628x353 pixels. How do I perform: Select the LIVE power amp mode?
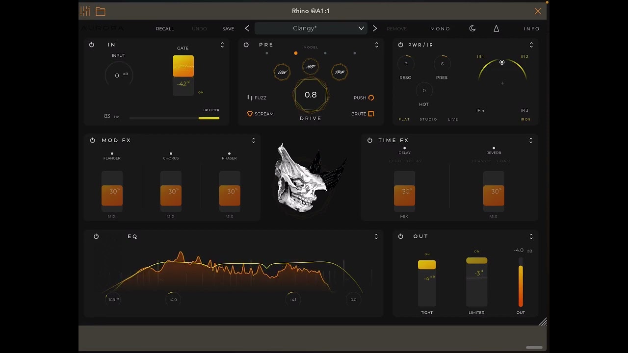(453, 119)
